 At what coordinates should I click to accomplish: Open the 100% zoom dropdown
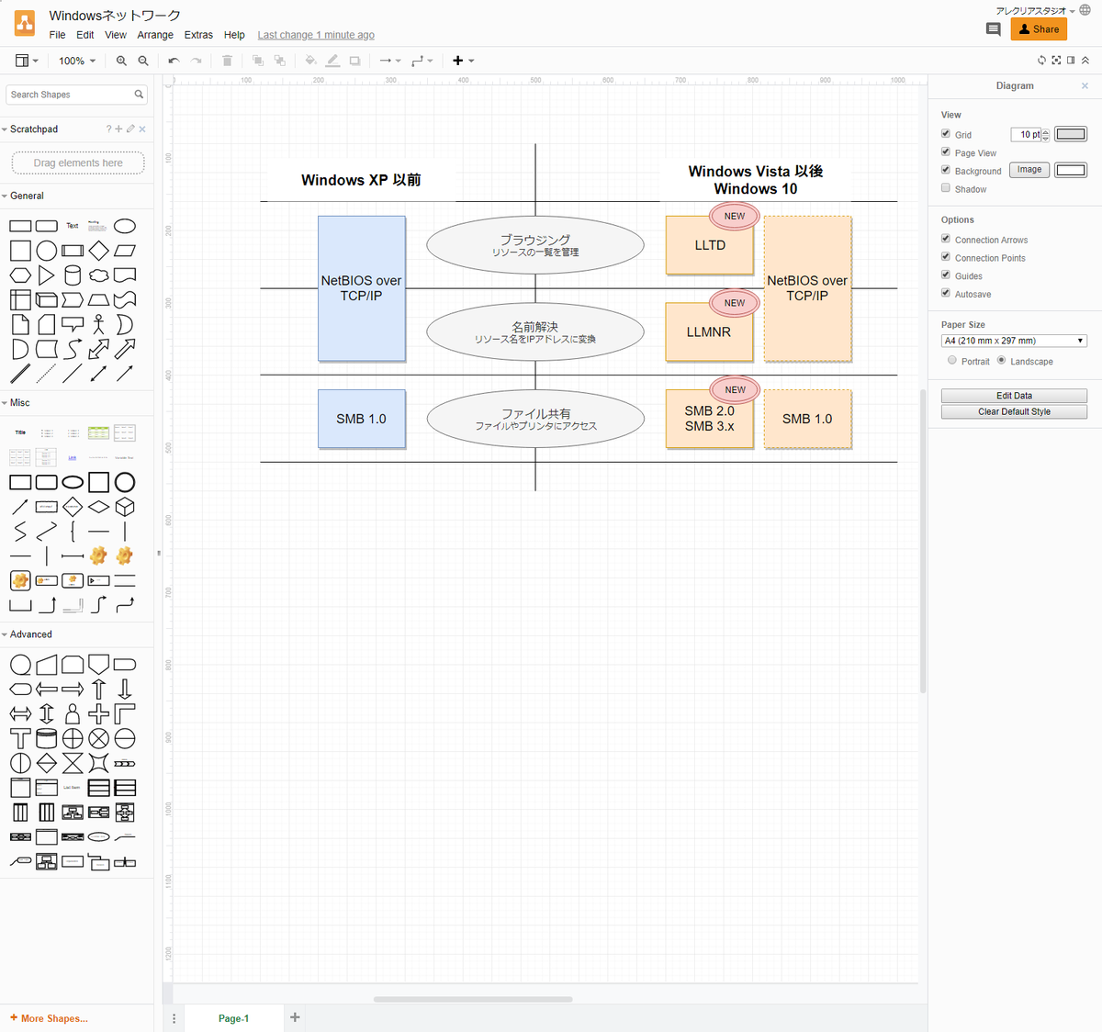click(77, 61)
